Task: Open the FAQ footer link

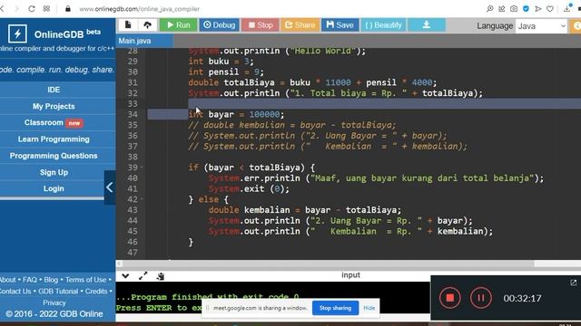Action: point(30,280)
